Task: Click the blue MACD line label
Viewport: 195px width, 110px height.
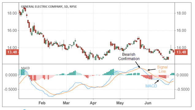Action: [x=151, y=86]
